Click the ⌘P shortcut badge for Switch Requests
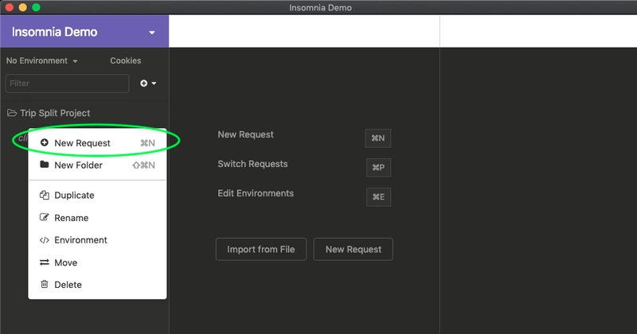637x334 pixels. [x=378, y=168]
